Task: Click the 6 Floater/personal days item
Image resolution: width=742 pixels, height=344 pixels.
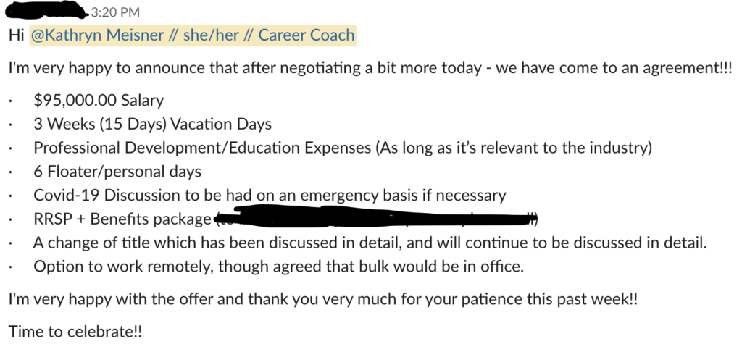Action: (117, 172)
